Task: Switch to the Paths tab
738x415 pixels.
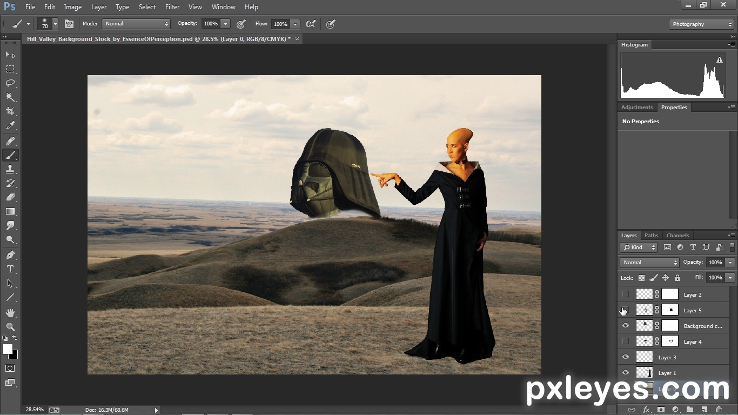Action: tap(652, 236)
